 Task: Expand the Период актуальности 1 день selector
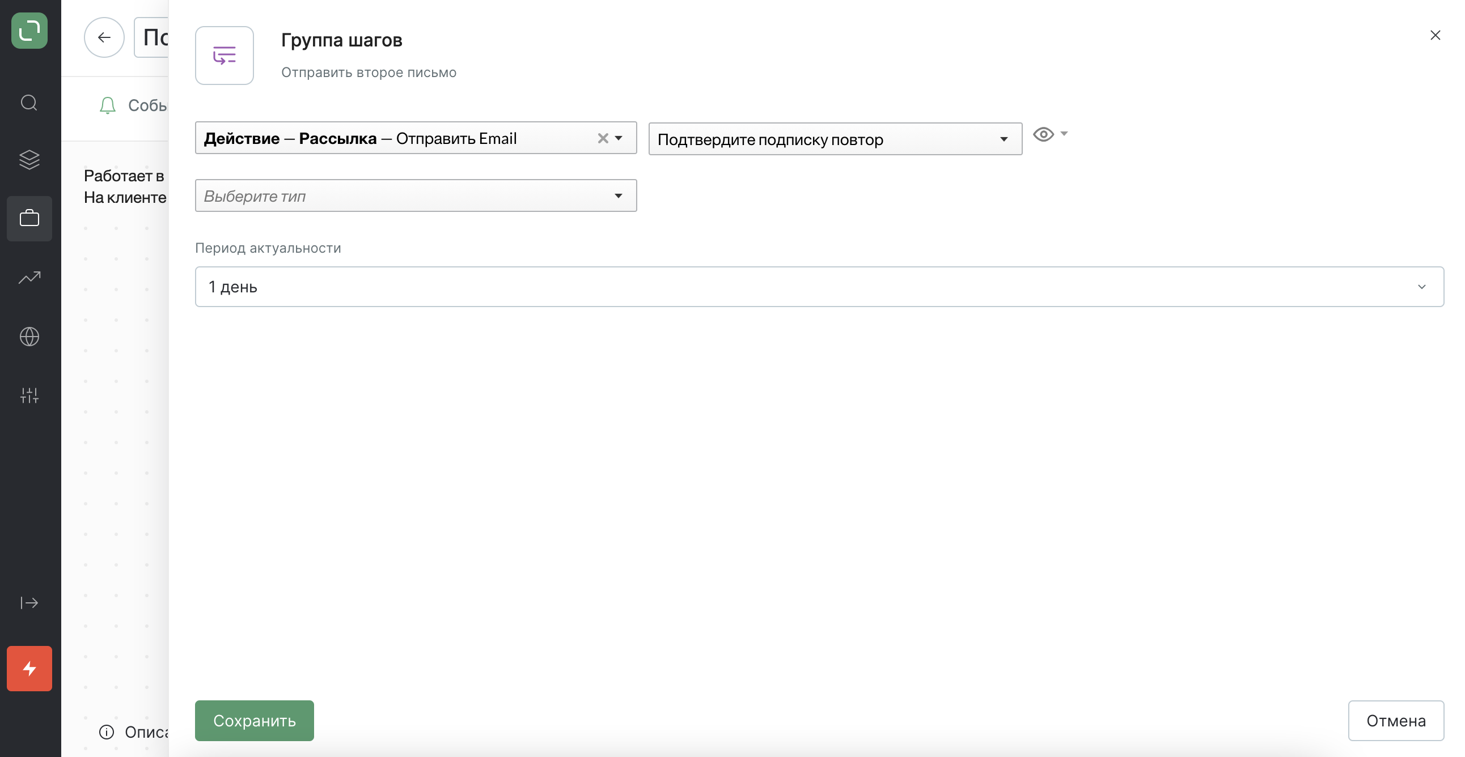(x=819, y=287)
